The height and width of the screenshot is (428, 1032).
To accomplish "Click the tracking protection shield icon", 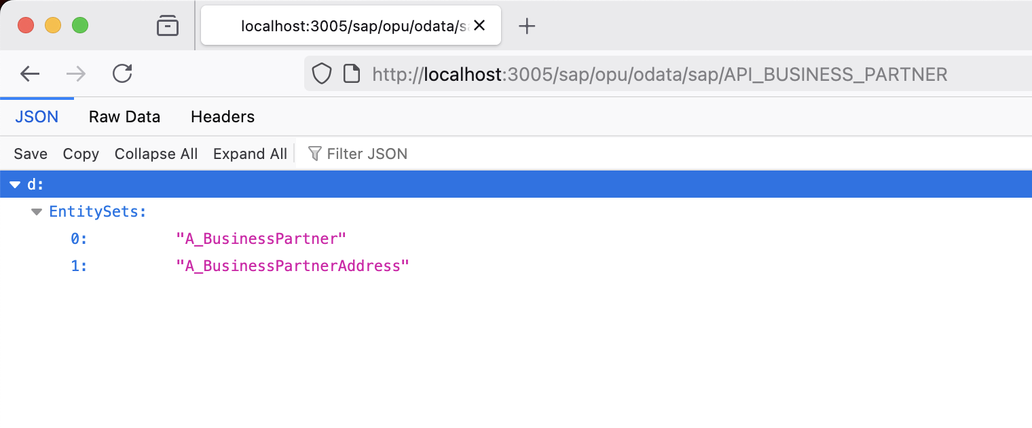I will pos(321,73).
